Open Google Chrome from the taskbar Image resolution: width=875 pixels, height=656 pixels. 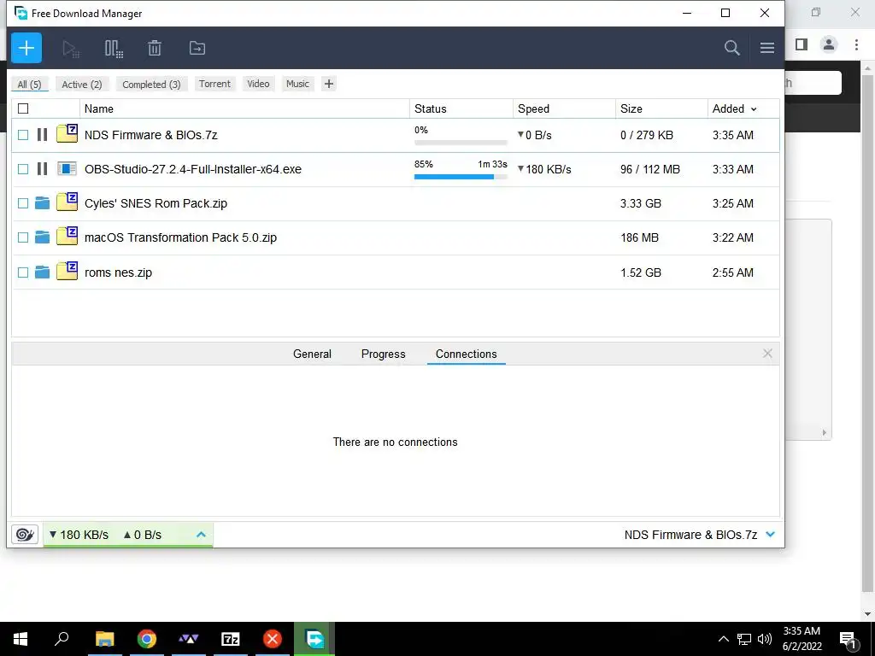click(147, 639)
